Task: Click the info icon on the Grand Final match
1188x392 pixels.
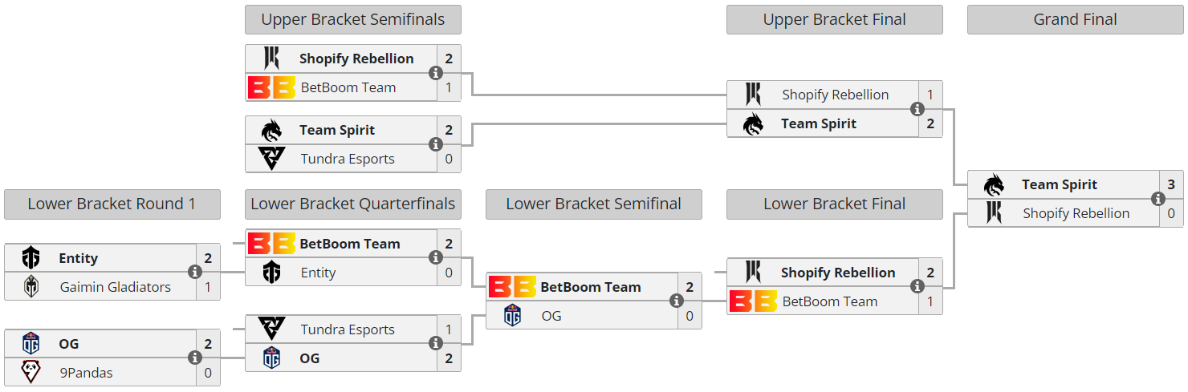Action: (x=1157, y=199)
